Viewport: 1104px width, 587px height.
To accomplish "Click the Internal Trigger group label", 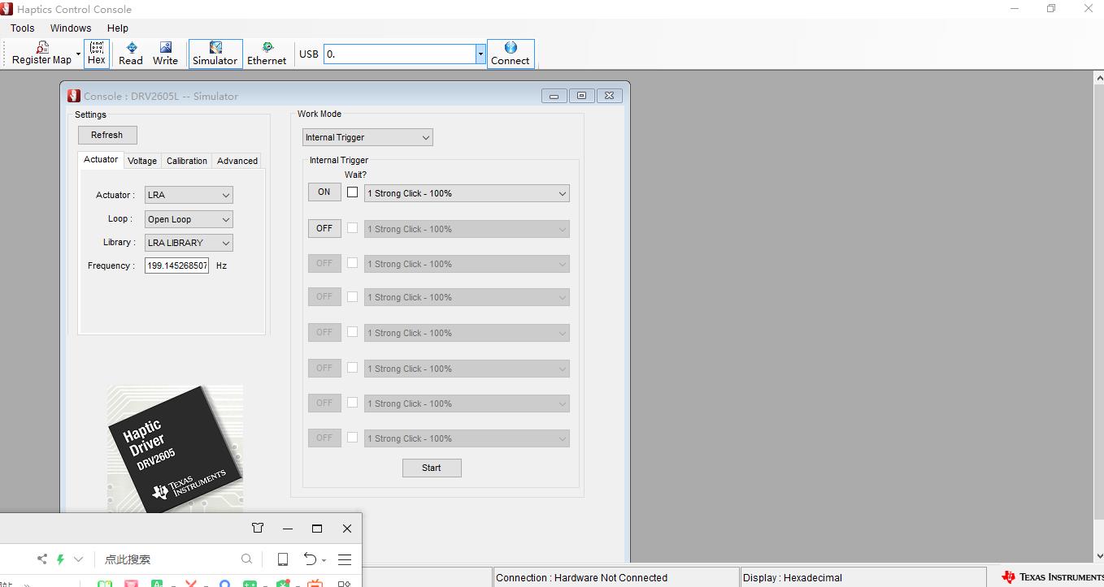I will click(339, 160).
